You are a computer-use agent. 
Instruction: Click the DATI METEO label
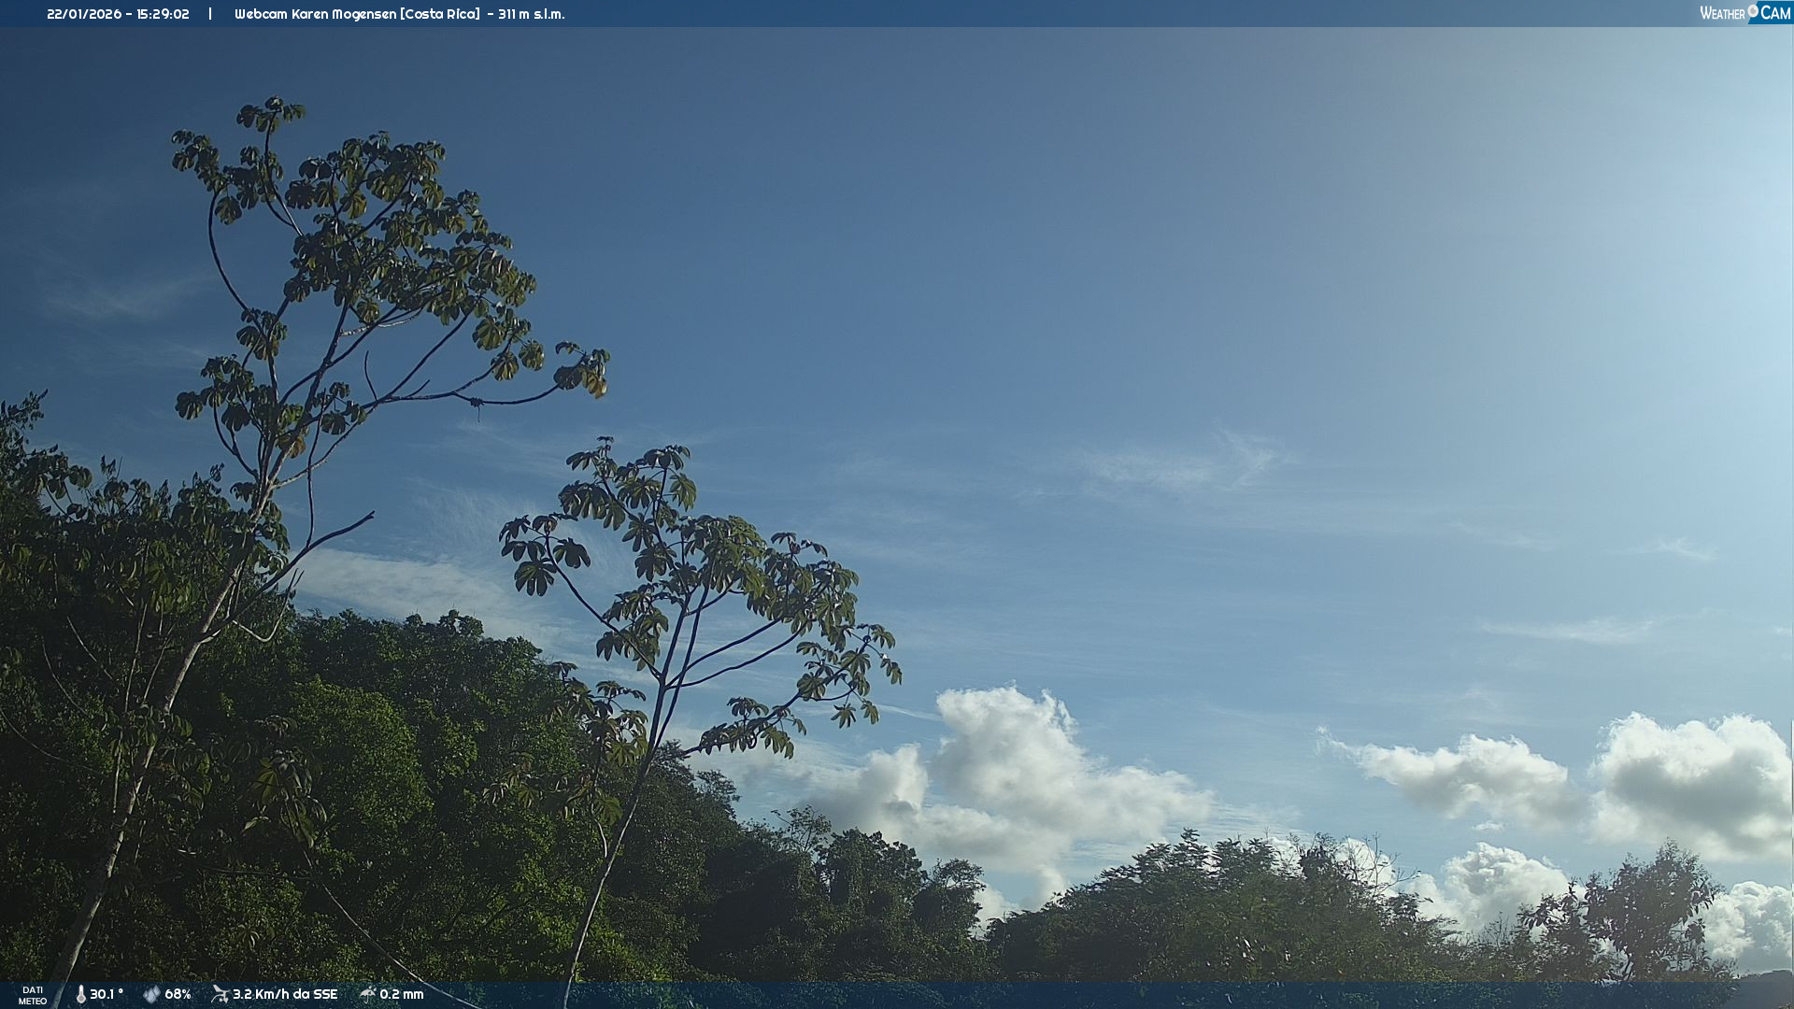point(33,995)
